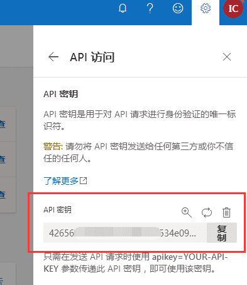Show the full API key with the magnifier icon
The width and height of the screenshot is (247, 285).
187,212
